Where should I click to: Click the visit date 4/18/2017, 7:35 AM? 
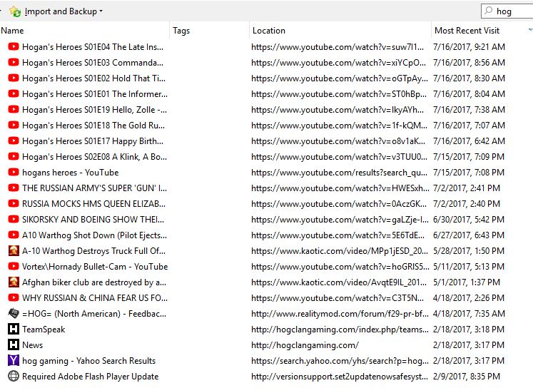tap(469, 314)
